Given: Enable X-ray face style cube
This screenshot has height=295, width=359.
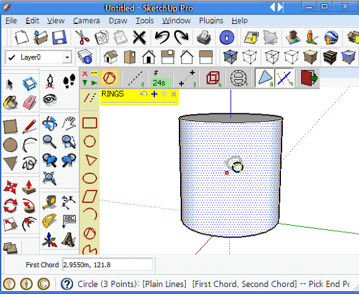Looking at the screenshot, I should [230, 57].
